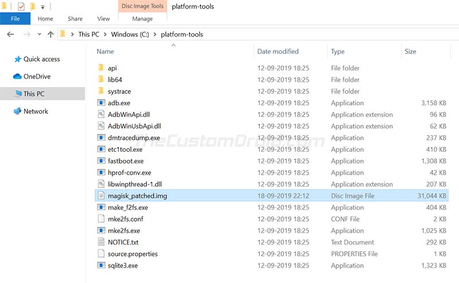Click the New Folder quick access icon

pyautogui.click(x=33, y=6)
